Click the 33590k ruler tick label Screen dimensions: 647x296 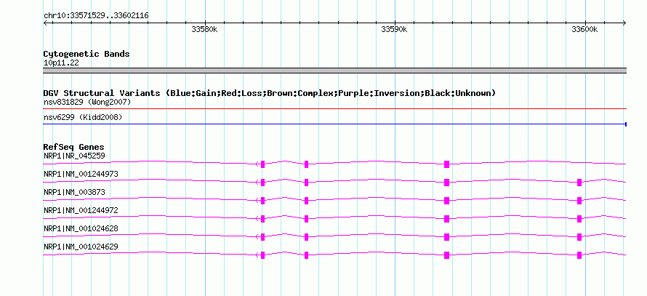(x=395, y=29)
